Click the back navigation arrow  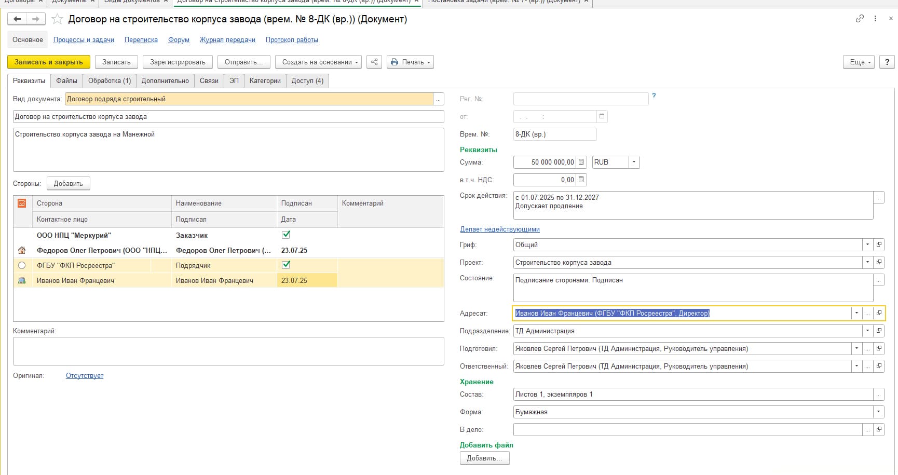pos(17,19)
